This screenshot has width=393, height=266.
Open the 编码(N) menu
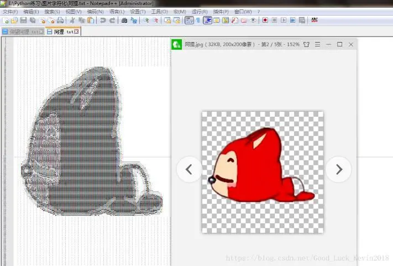(95, 12)
